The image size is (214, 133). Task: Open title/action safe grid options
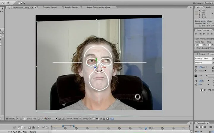[x=21, y=119]
